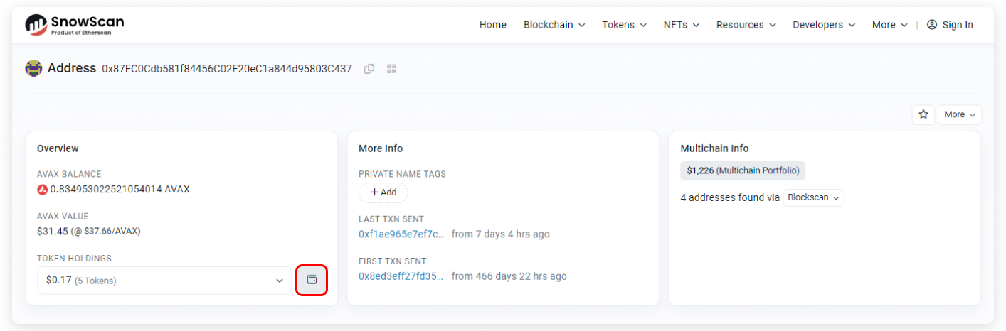
Task: Click the AVAX coin icon
Action: coord(42,190)
